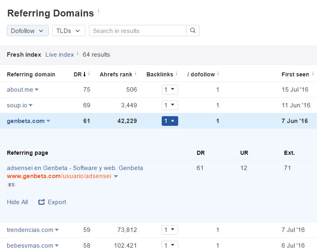Expand backlinks for about.me row
Viewport: 317px width, 248px height.
(170, 90)
